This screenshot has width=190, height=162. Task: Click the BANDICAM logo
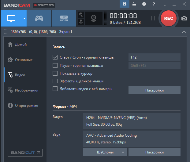coord(17,5)
